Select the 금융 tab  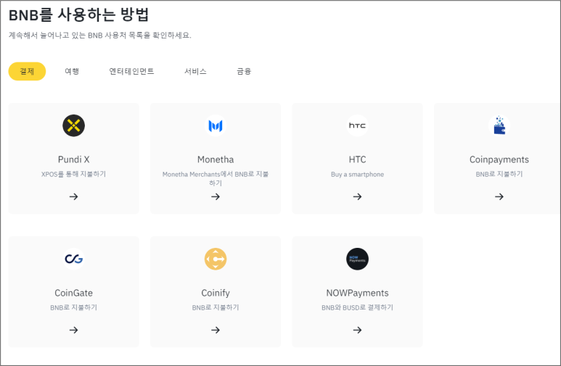(244, 71)
